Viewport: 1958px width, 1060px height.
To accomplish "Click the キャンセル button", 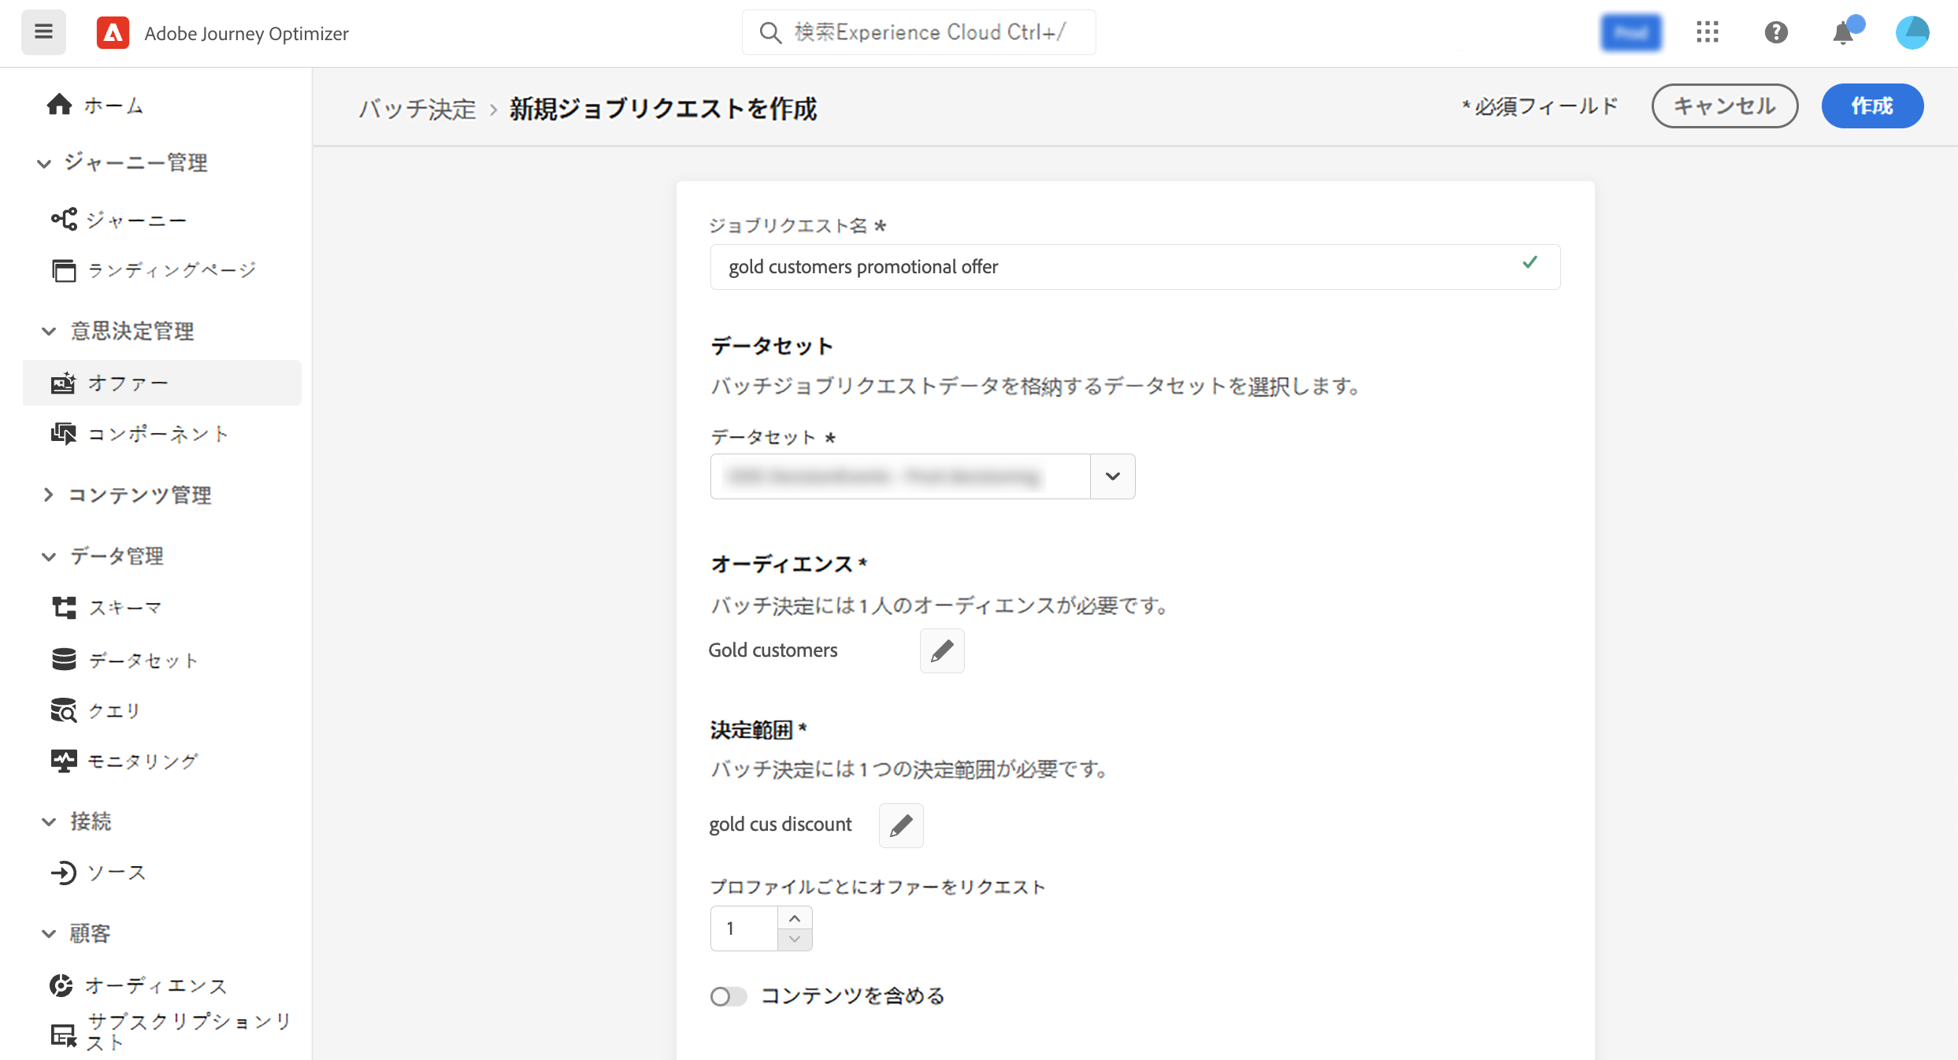I will (x=1724, y=106).
